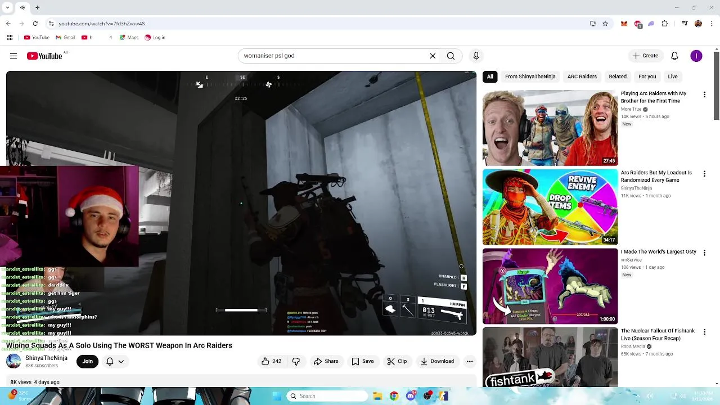The image size is (720, 405).
Task: Go back with browser back arrow
Action: [8, 24]
